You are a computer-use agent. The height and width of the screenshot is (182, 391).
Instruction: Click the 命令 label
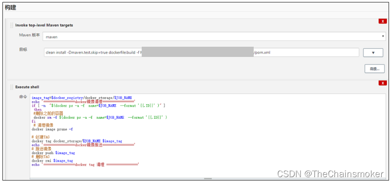point(23,97)
